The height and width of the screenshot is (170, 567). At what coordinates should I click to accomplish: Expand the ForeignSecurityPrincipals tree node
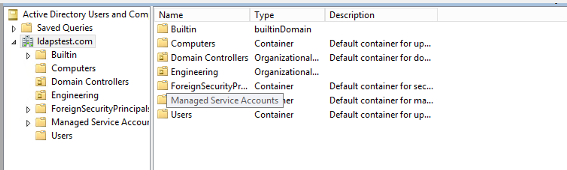[x=28, y=110]
